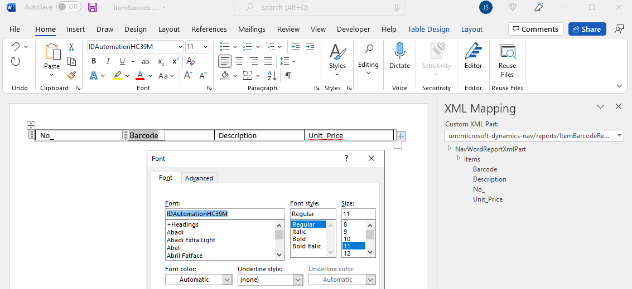Open the Table Design ribbon tab
The height and width of the screenshot is (289, 632).
pos(428,29)
